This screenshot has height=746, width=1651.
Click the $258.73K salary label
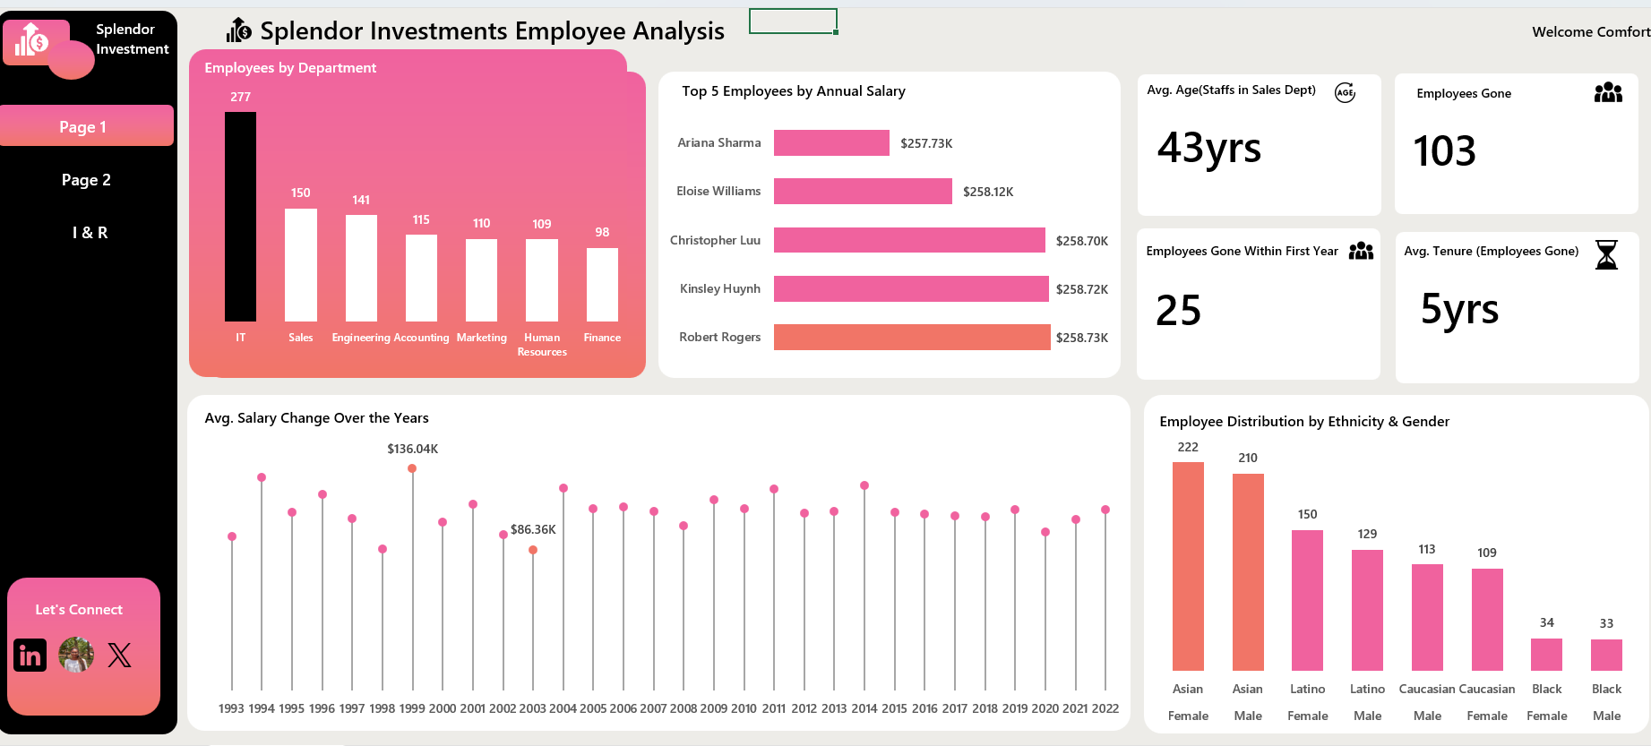click(1082, 338)
